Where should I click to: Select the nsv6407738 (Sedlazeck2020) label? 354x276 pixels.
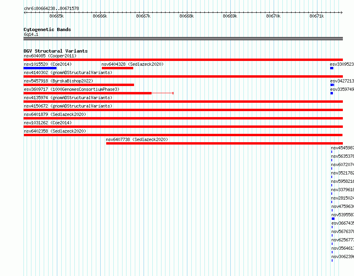click(x=137, y=139)
